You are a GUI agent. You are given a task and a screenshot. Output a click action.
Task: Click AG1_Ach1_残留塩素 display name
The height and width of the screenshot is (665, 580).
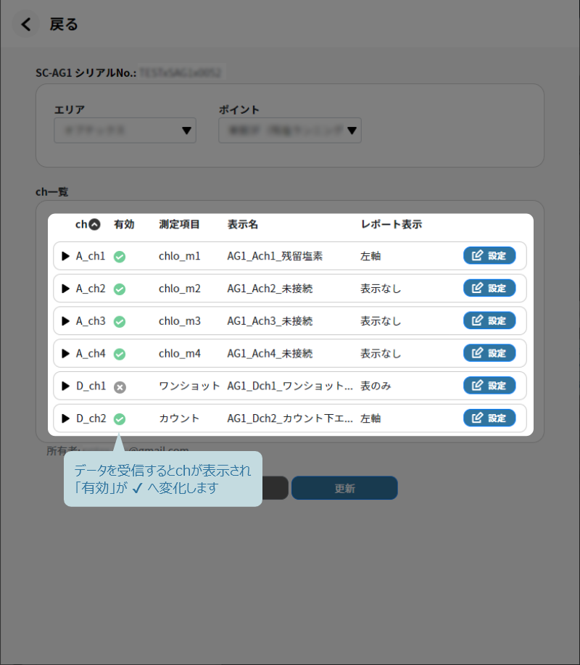coord(275,256)
